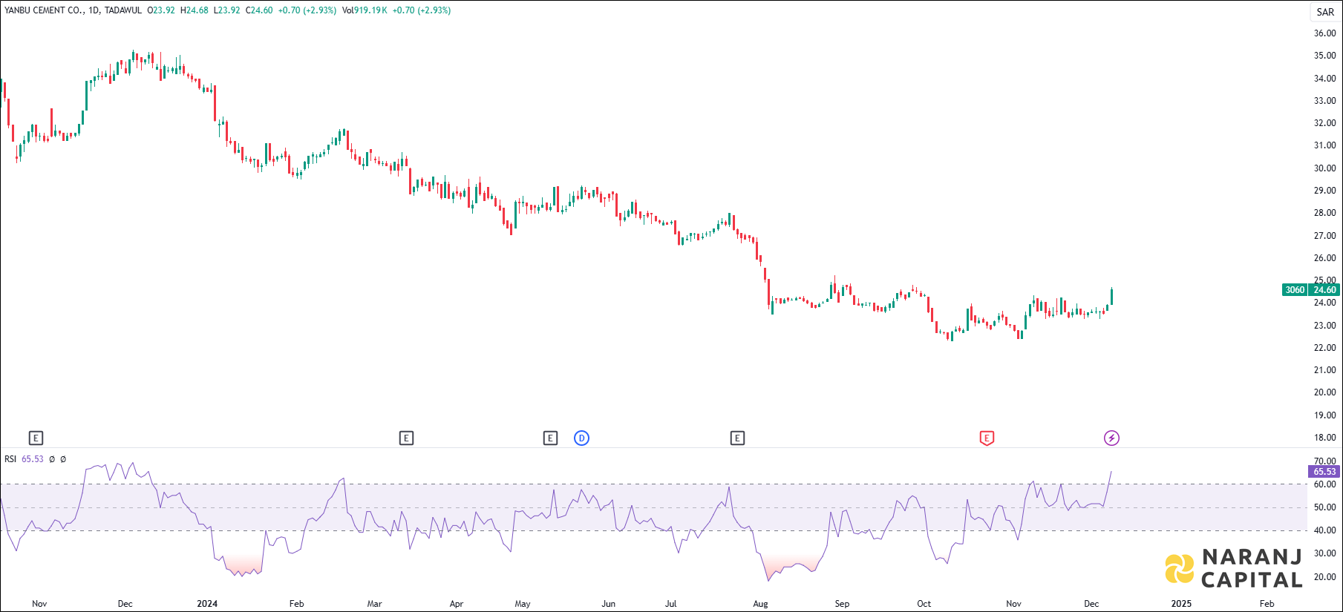Viewport: 1343px width, 612px height.
Task: Click the 35.00 price axis label
Action: (x=1324, y=56)
